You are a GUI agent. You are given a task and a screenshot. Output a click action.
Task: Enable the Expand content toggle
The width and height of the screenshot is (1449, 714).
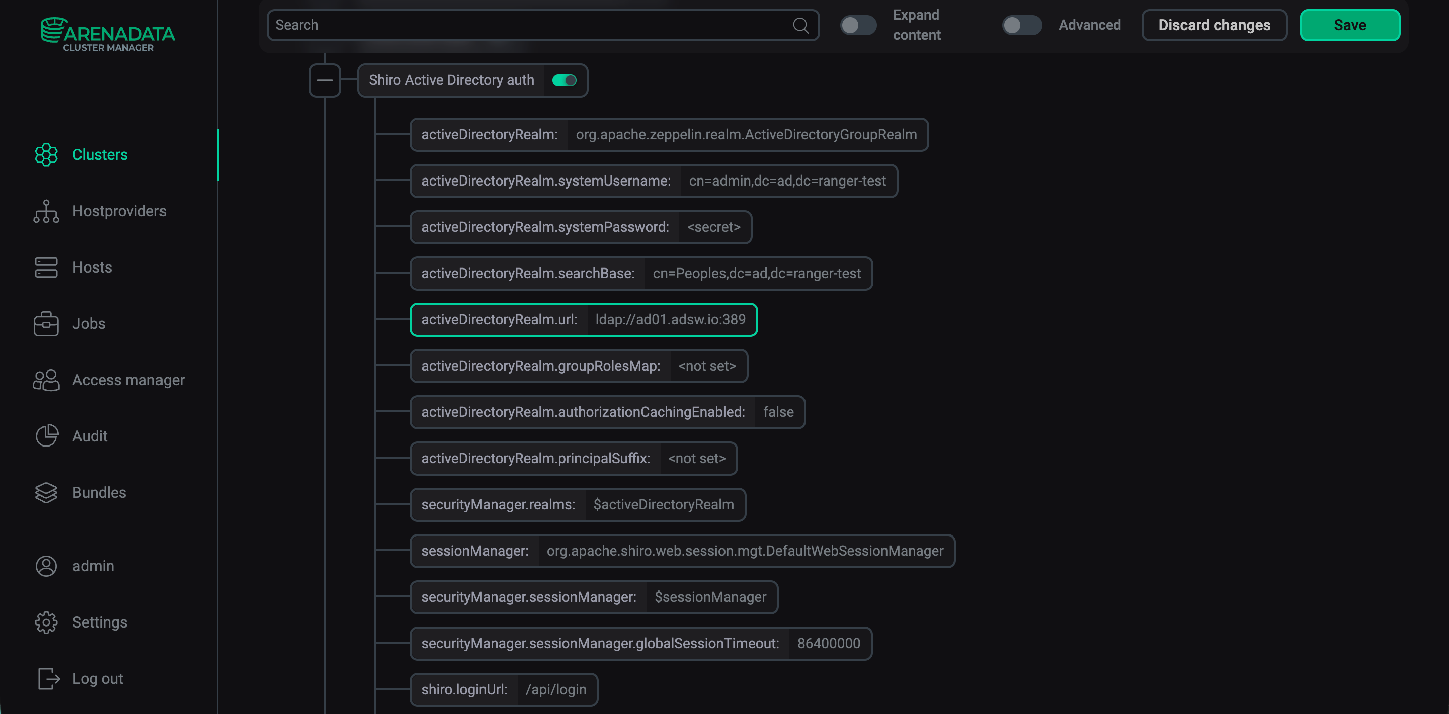[858, 25]
